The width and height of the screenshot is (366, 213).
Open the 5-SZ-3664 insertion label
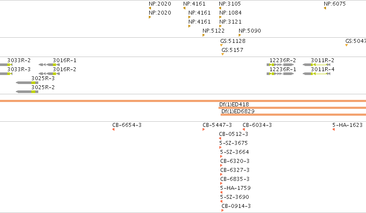(234, 152)
